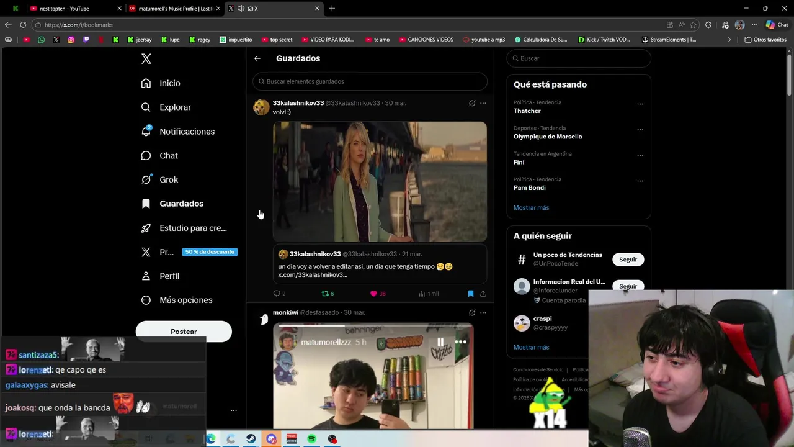
Task: Open more options for Olympique de Marsella trend
Action: click(x=640, y=130)
